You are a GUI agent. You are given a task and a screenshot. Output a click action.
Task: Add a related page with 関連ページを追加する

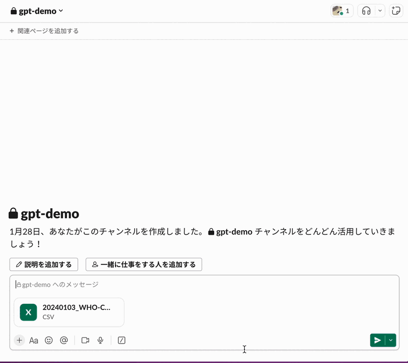click(x=44, y=31)
